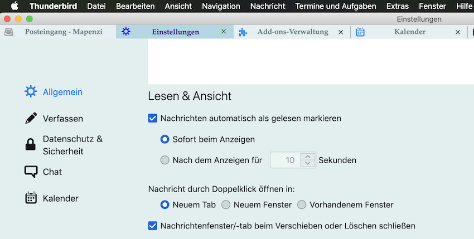Viewport: 474px width, 239px height.
Task: Close the Einstellungen tab
Action: tap(224, 32)
